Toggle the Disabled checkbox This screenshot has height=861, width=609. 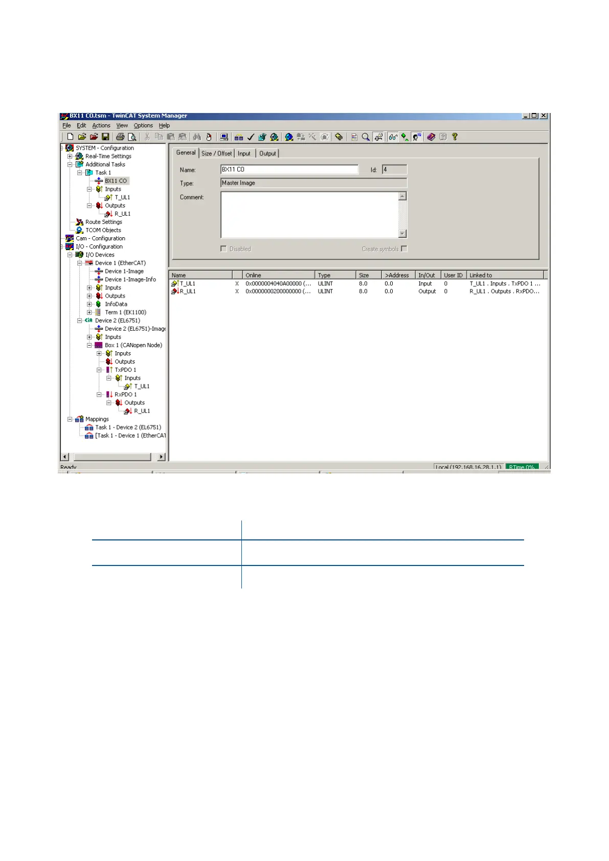pyautogui.click(x=223, y=249)
